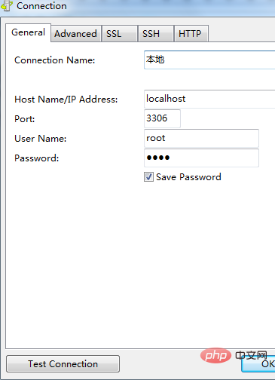The width and height of the screenshot is (275, 380).
Task: Open the SSH tab
Action: [156, 33]
